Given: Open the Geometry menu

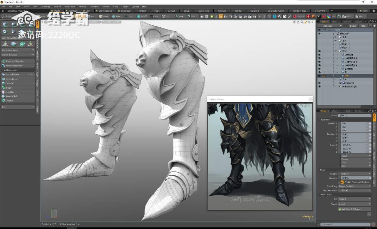Looking at the screenshot, I should pyautogui.click(x=45, y=7).
